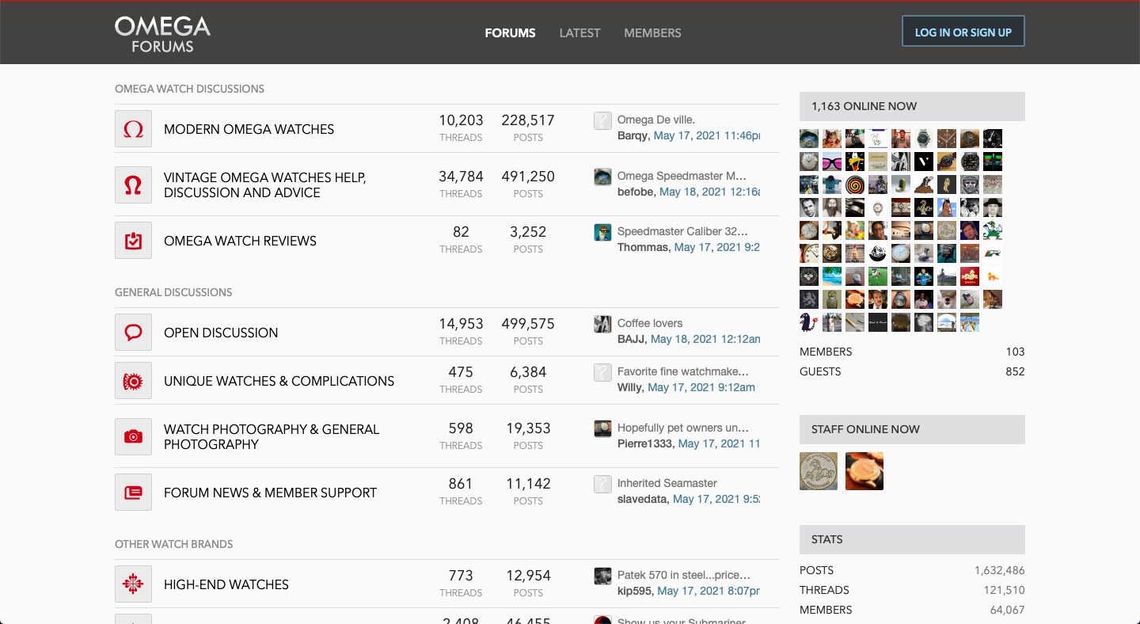Open Modern Omega Watches forum
This screenshot has width=1140, height=624.
pyautogui.click(x=249, y=129)
